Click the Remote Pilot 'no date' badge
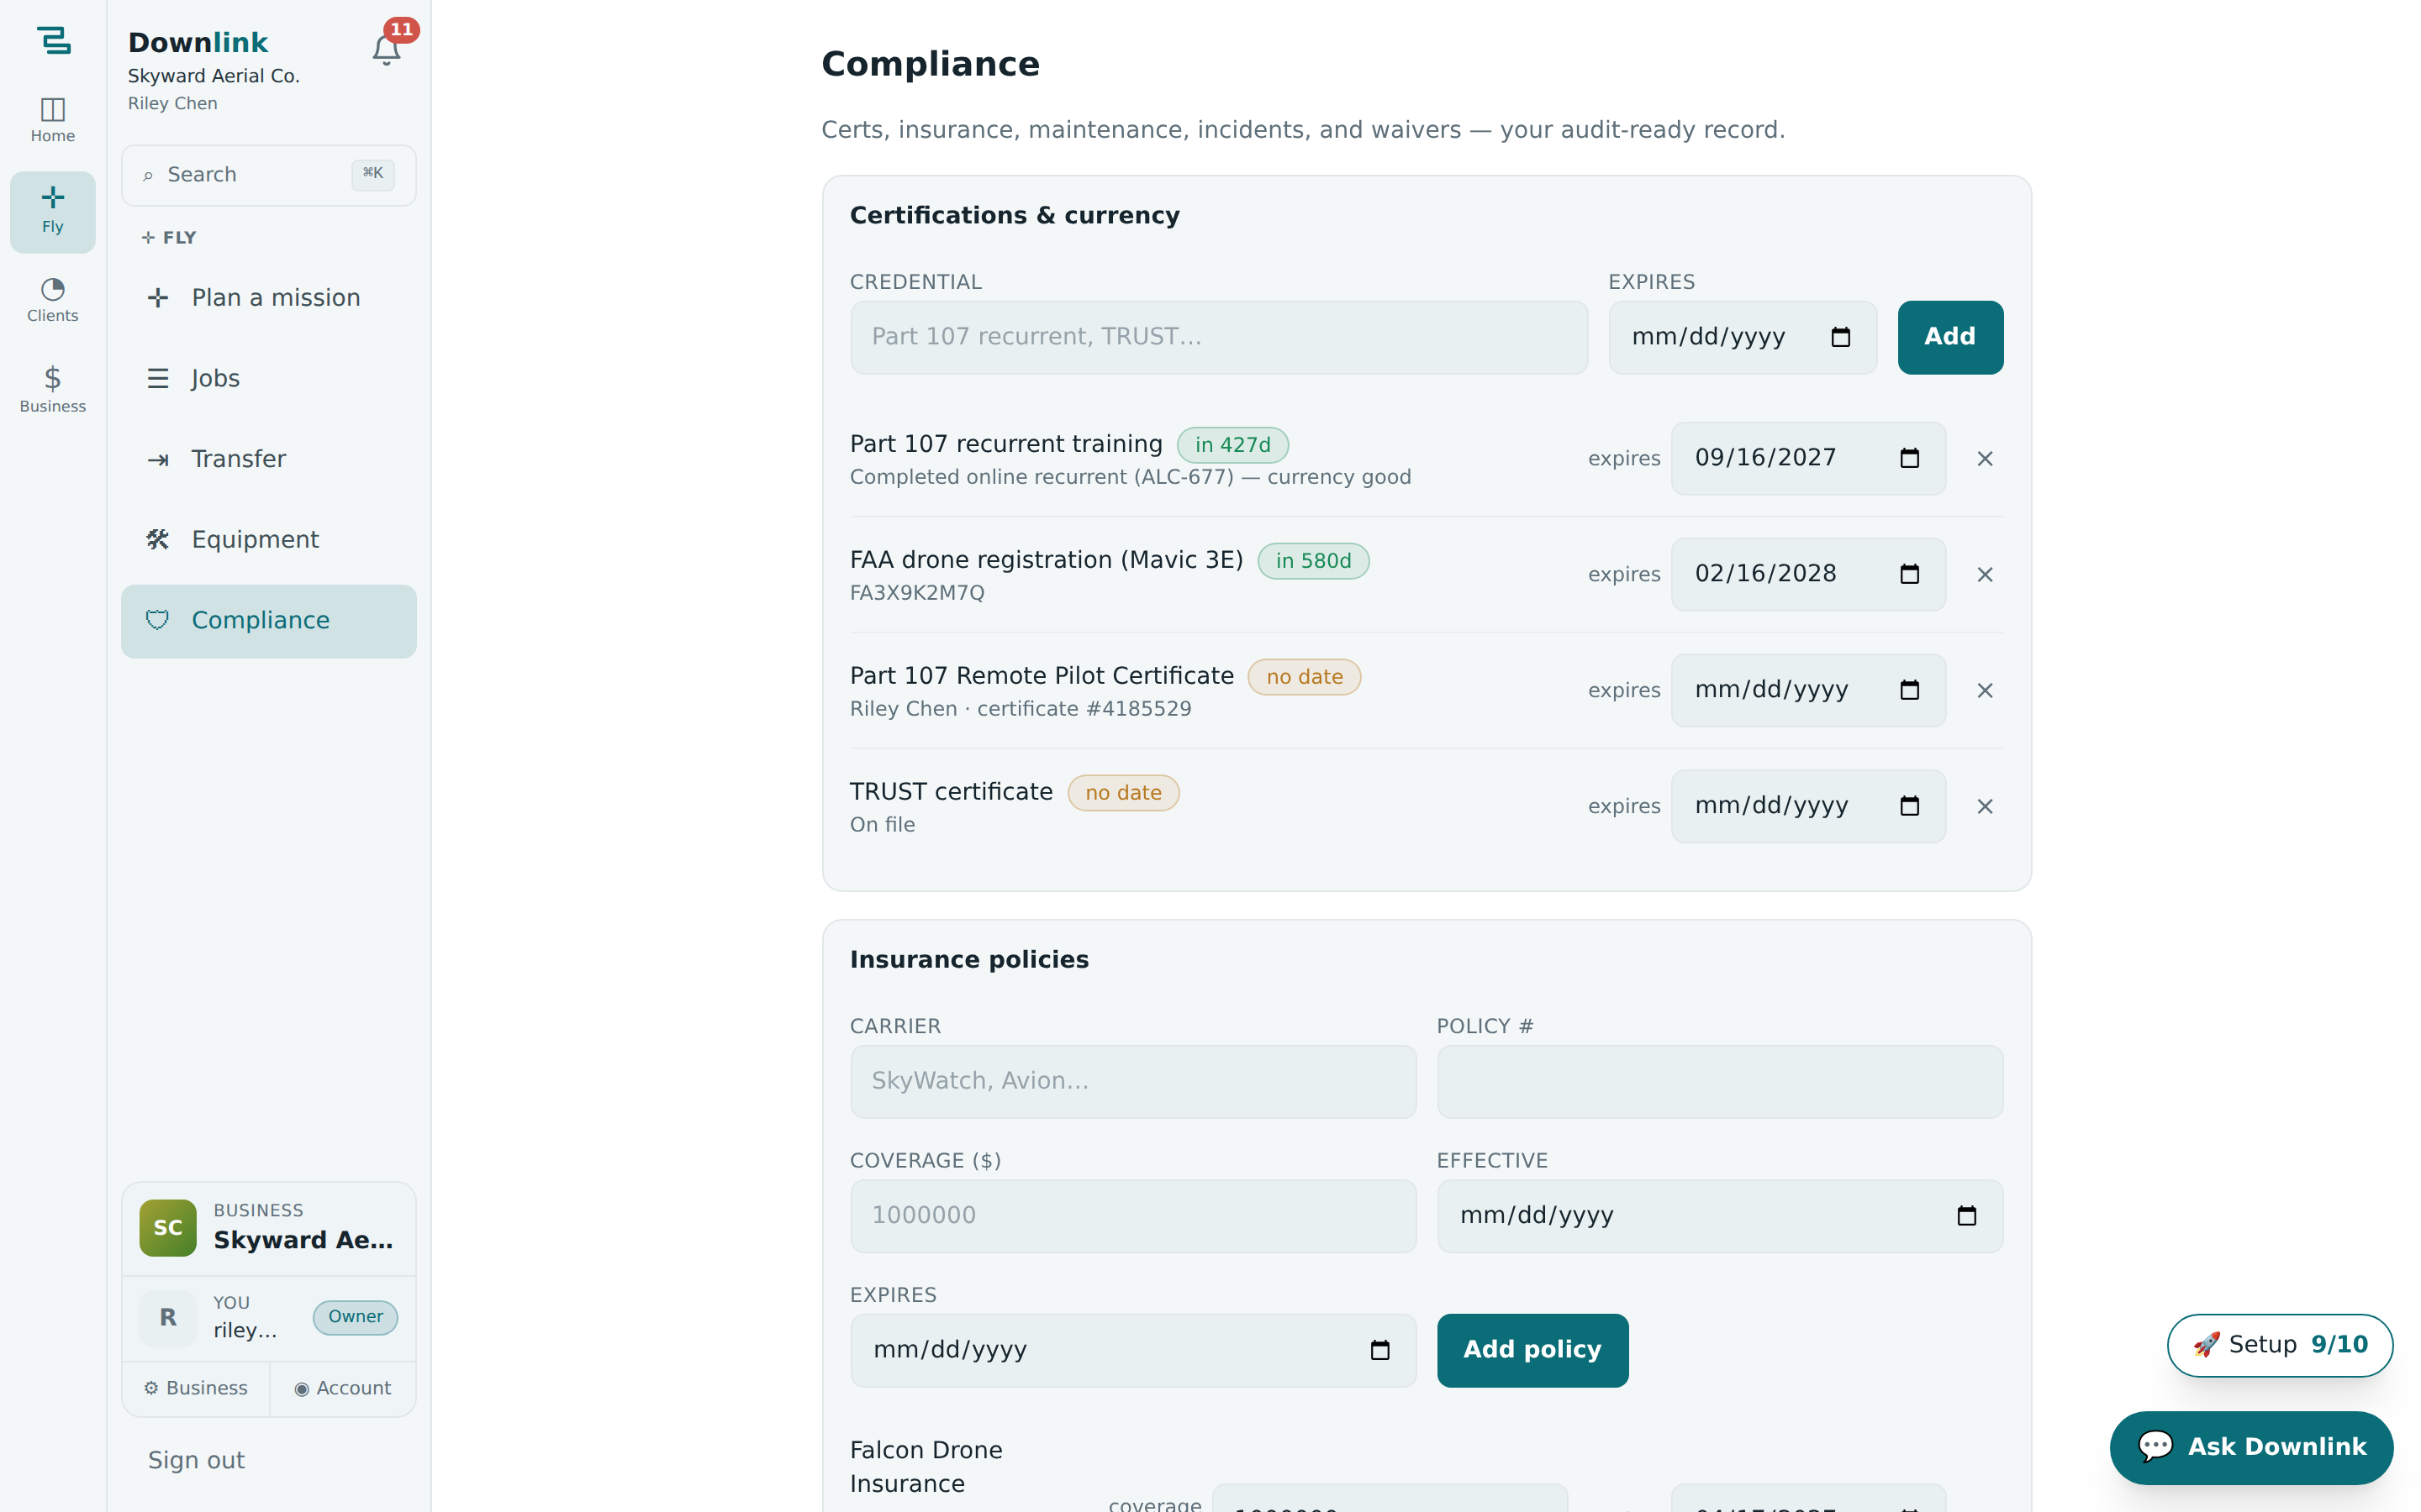The height and width of the screenshot is (1512, 2421). pyautogui.click(x=1304, y=677)
